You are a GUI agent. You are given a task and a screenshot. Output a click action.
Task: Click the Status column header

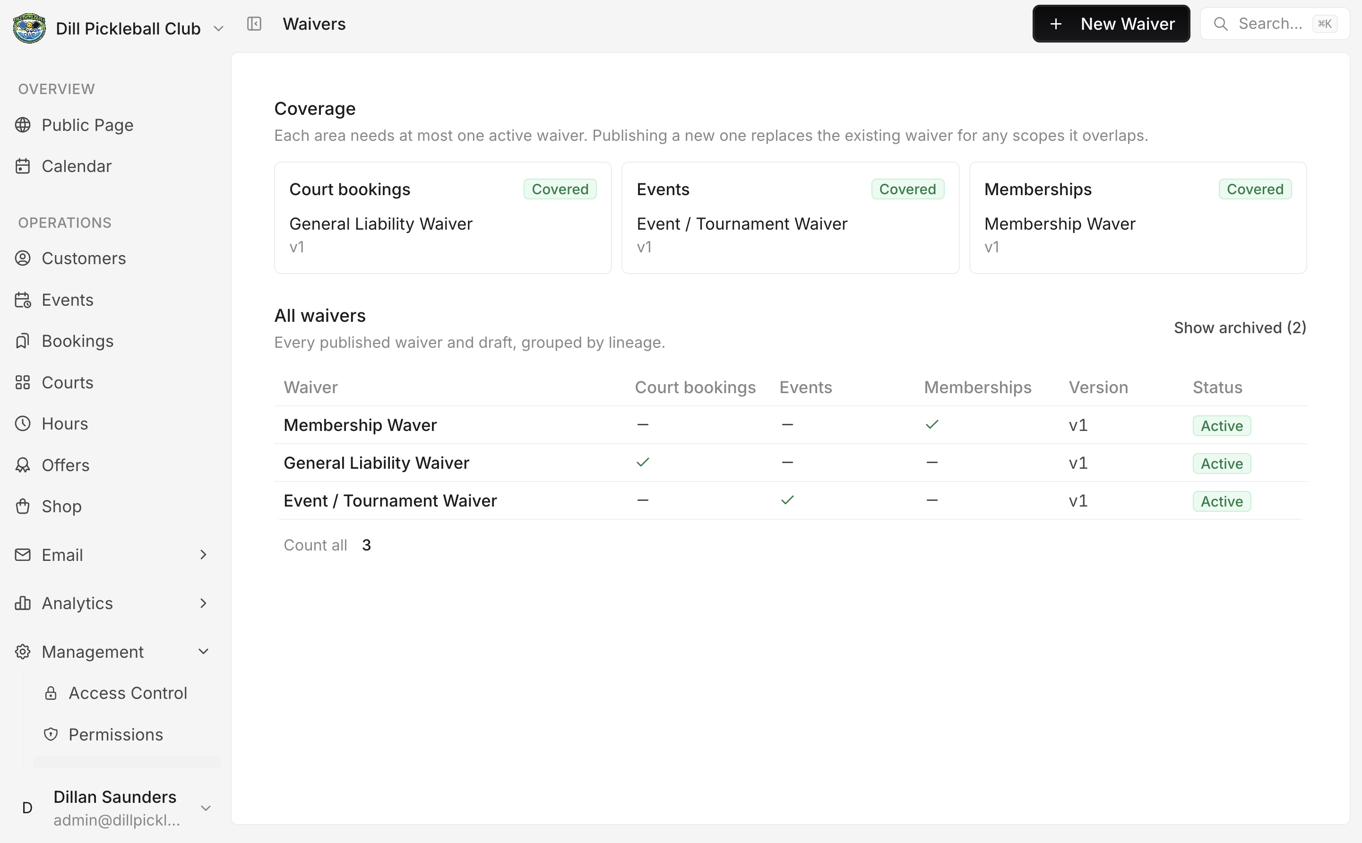[1217, 387]
